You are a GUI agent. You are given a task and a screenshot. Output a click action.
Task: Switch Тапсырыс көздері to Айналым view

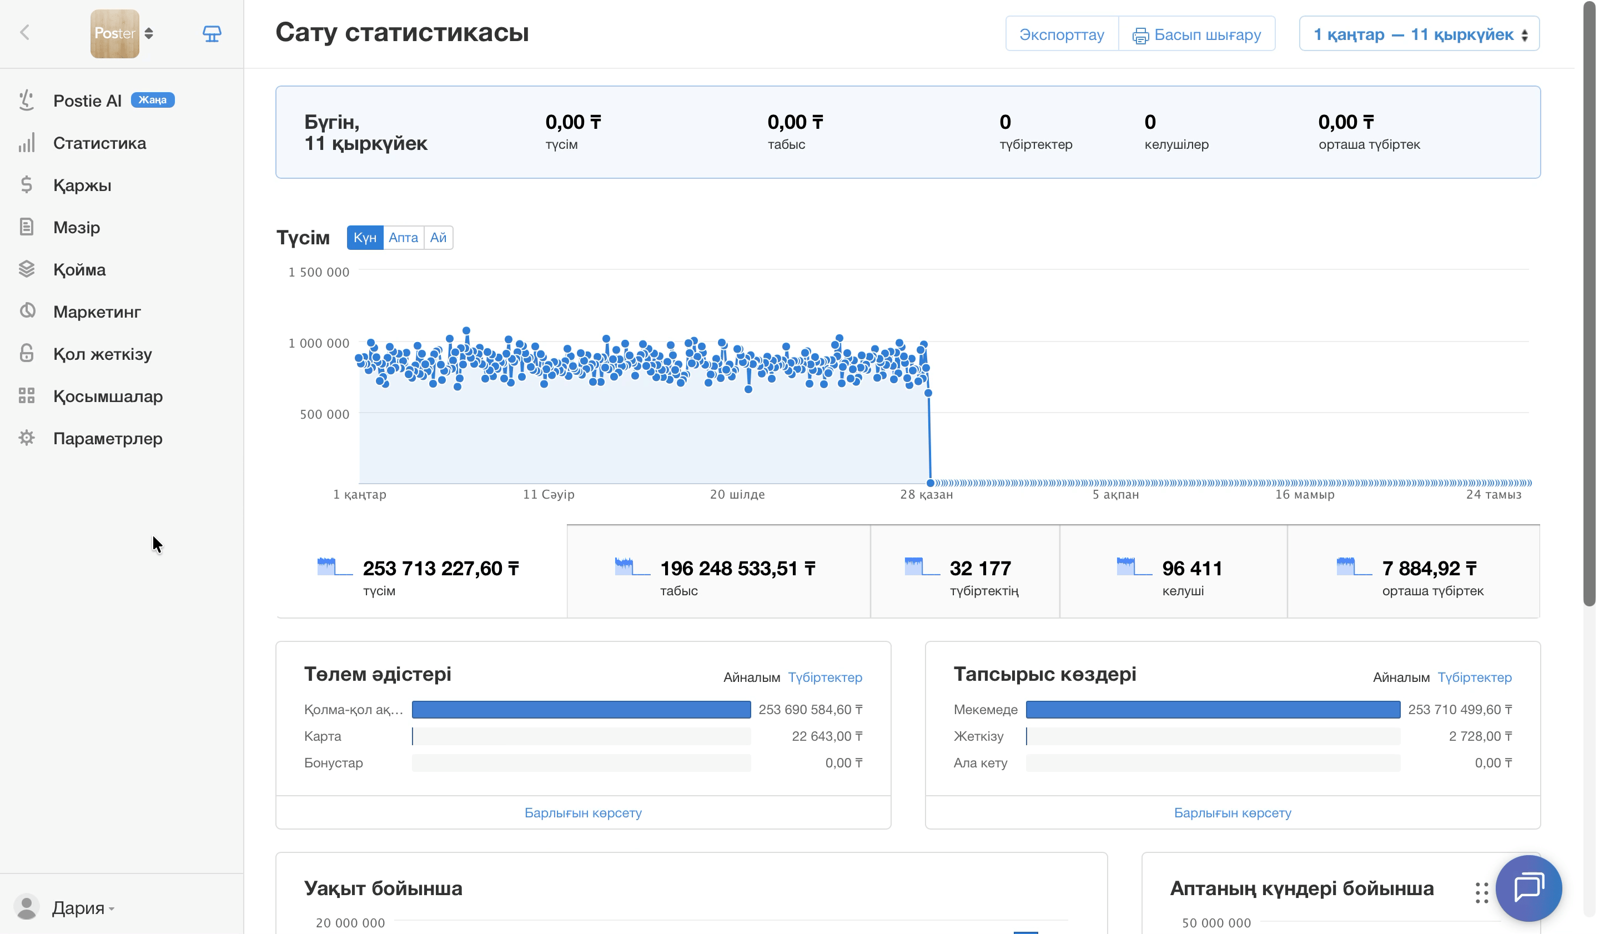(1402, 677)
